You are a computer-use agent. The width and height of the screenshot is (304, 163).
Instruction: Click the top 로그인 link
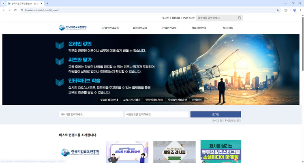[x=165, y=18]
